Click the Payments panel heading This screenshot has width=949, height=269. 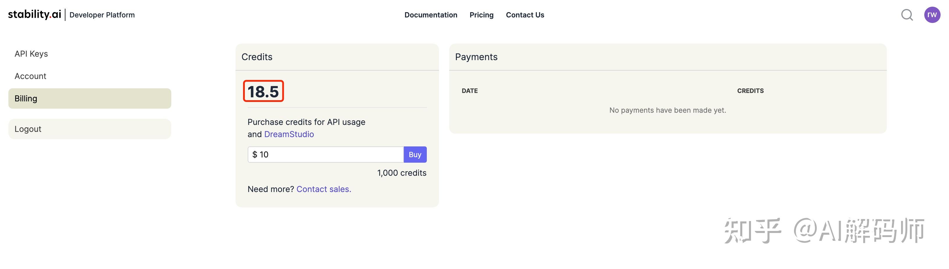pos(476,57)
